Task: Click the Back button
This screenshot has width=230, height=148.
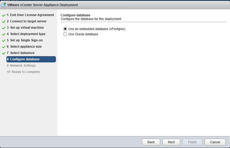Action: 151,142
